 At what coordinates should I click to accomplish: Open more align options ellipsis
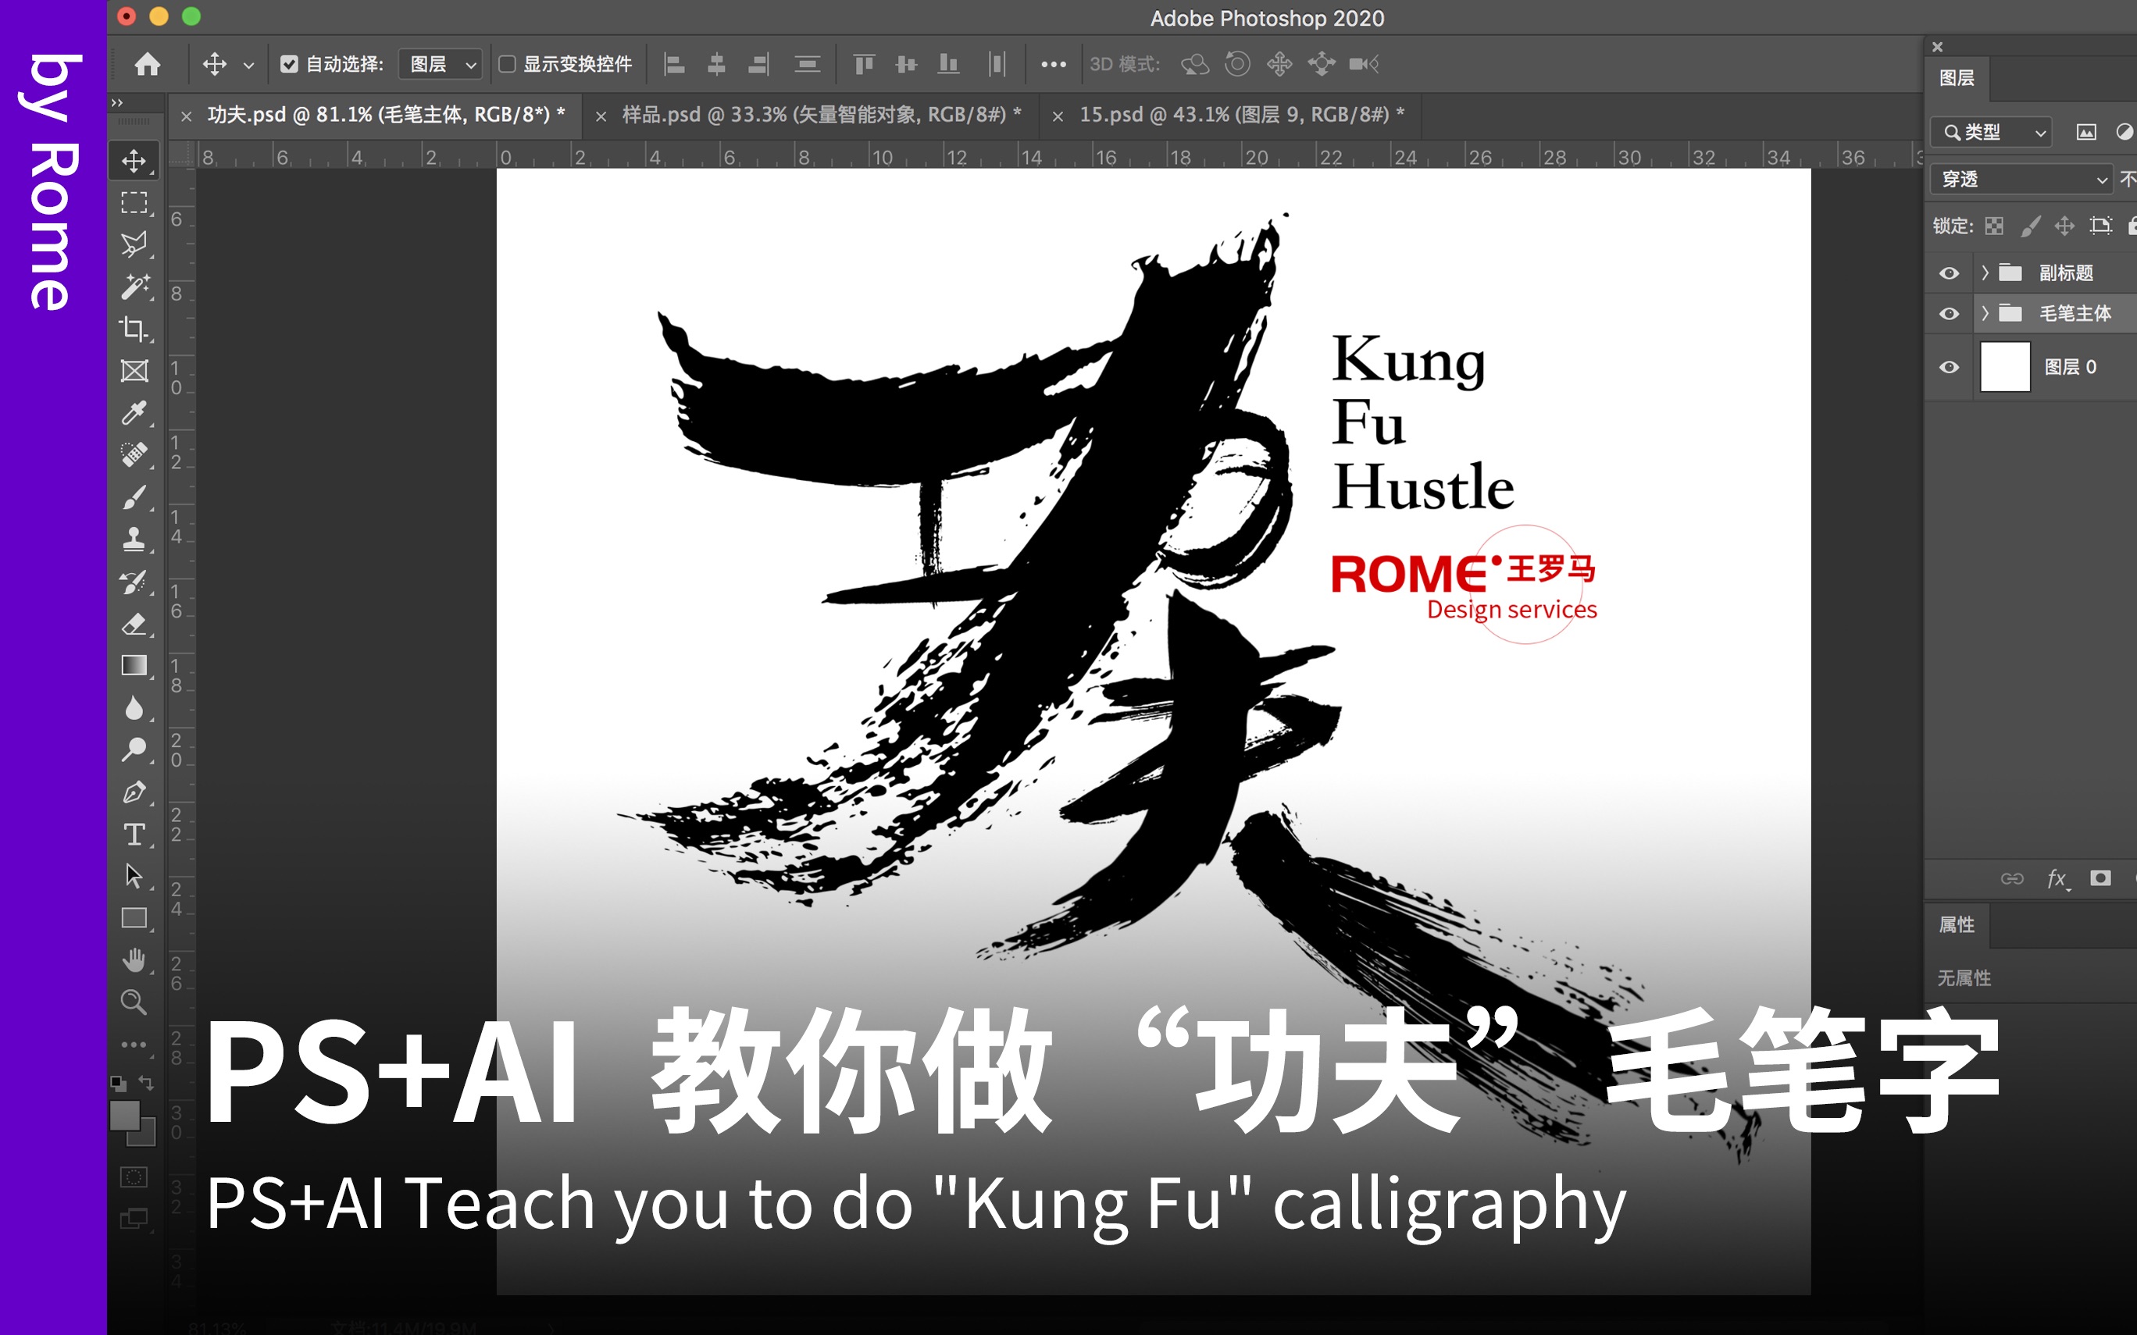1053,65
